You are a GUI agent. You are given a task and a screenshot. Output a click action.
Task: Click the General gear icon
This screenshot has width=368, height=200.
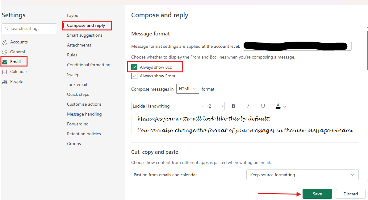[4, 52]
